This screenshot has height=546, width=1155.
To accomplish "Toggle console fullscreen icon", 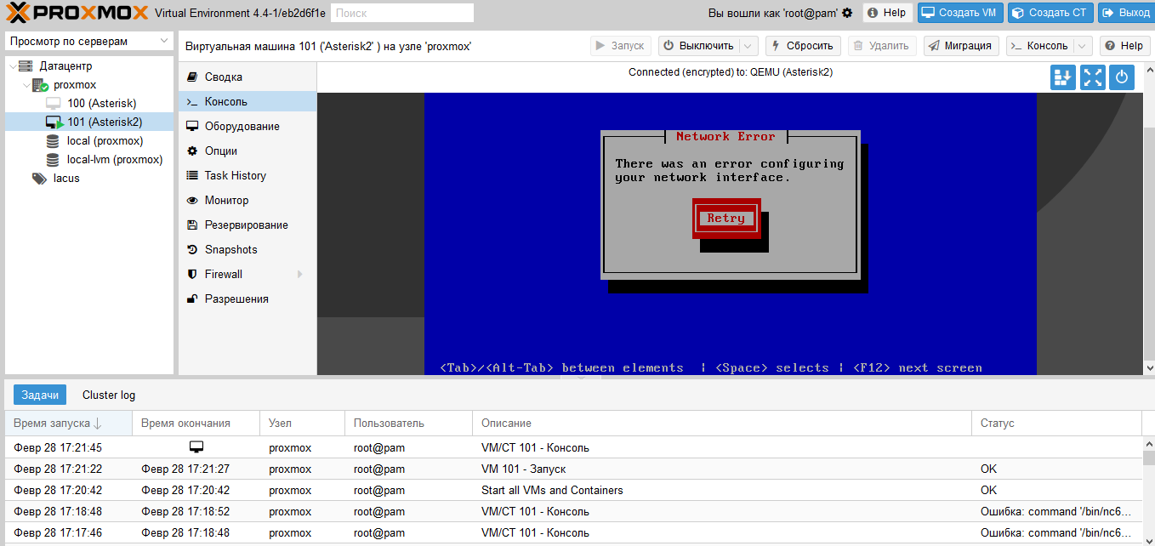I will point(1093,77).
